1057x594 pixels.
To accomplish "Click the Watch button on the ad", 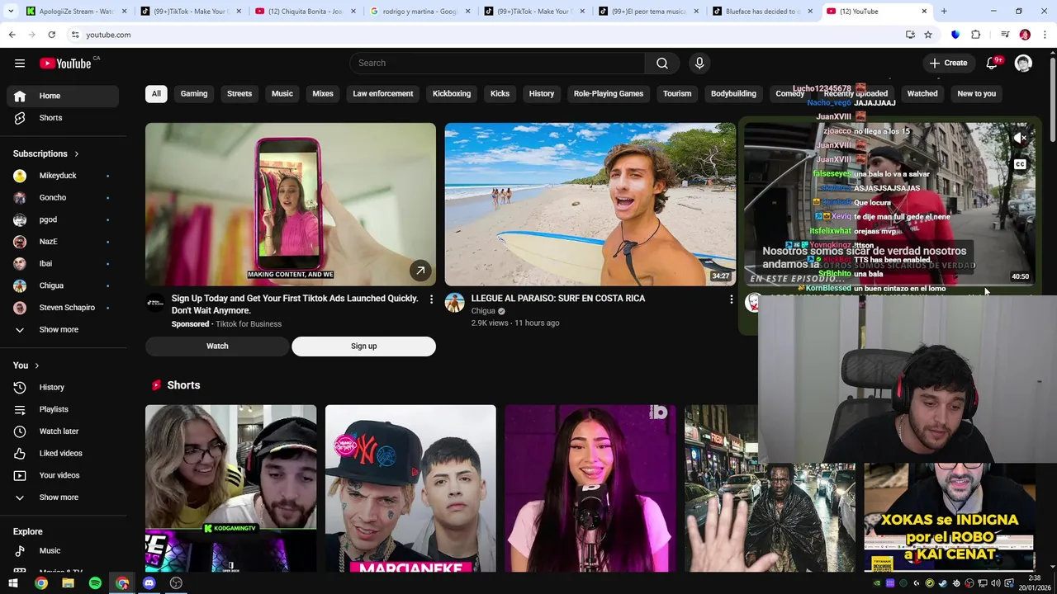I will point(217,346).
